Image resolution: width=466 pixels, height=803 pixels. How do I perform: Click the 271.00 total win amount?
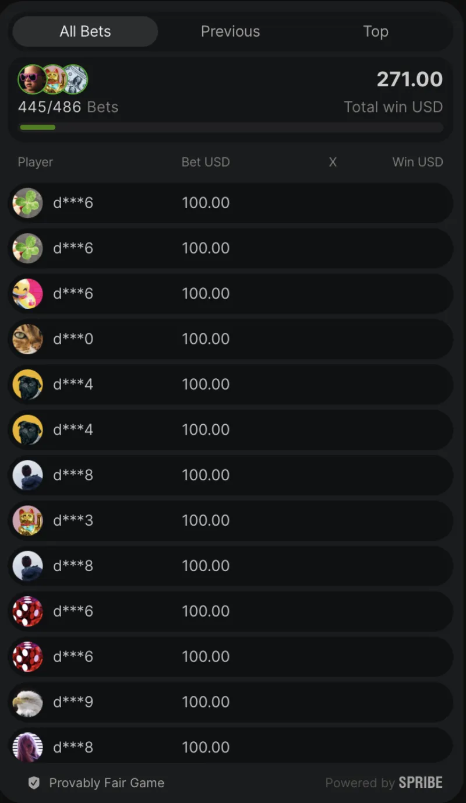[409, 79]
